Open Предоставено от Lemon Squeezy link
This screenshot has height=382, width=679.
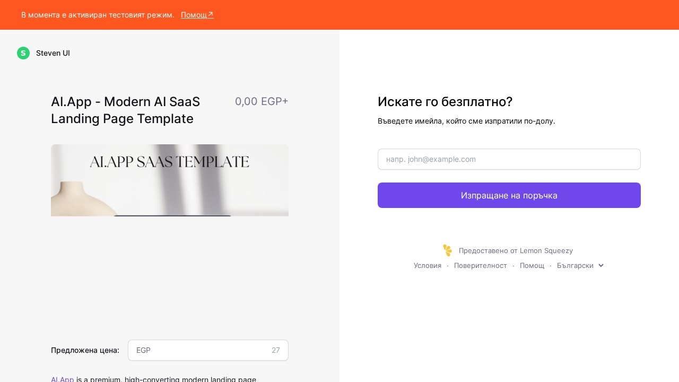click(x=516, y=250)
